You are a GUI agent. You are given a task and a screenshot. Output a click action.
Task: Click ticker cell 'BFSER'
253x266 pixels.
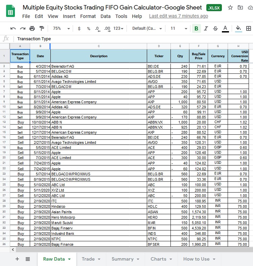coord(159,244)
